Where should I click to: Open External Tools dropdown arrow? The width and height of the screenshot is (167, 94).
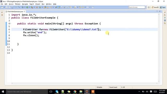point(34,7)
